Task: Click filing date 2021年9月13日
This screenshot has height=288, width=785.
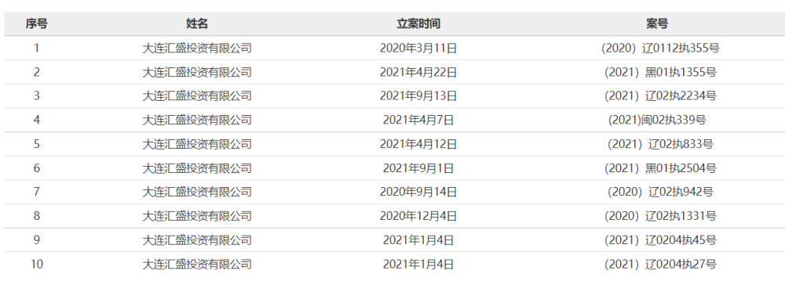Action: (418, 95)
